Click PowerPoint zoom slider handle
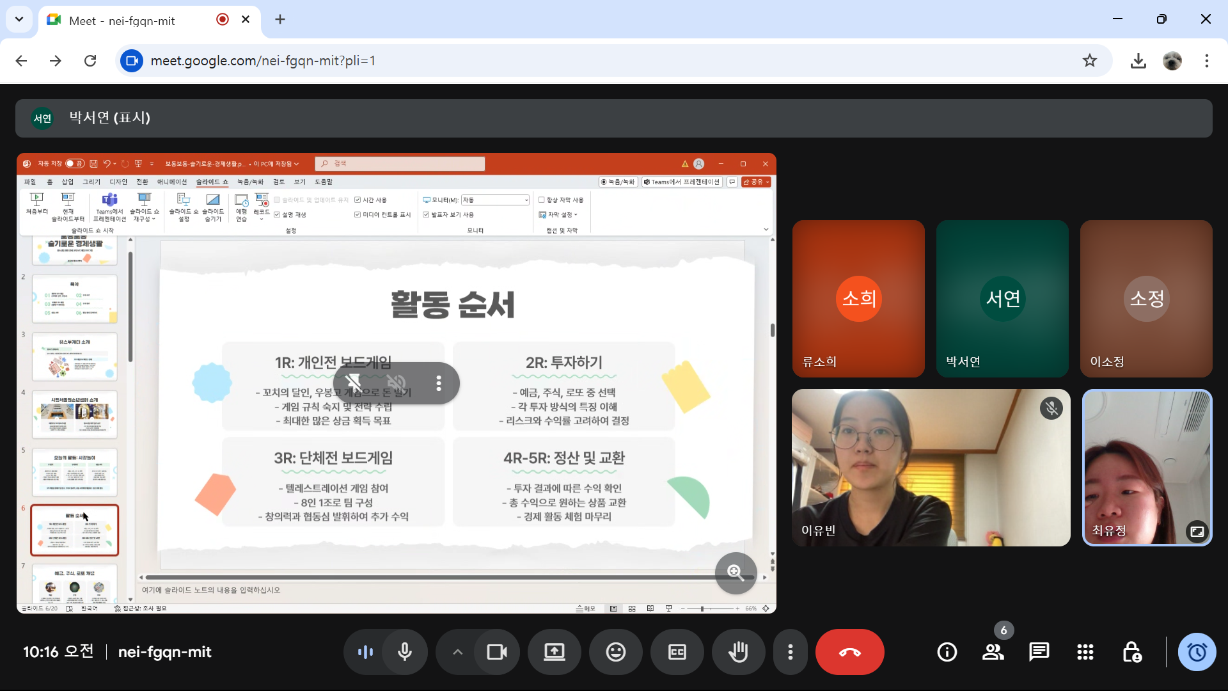 pos(702,608)
